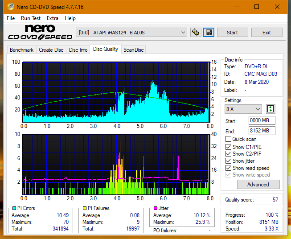Toggle the Quick scan checkbox
Screen dimensions: 291x239
point(228,139)
